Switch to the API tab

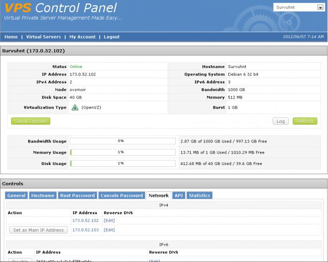pyautogui.click(x=179, y=195)
